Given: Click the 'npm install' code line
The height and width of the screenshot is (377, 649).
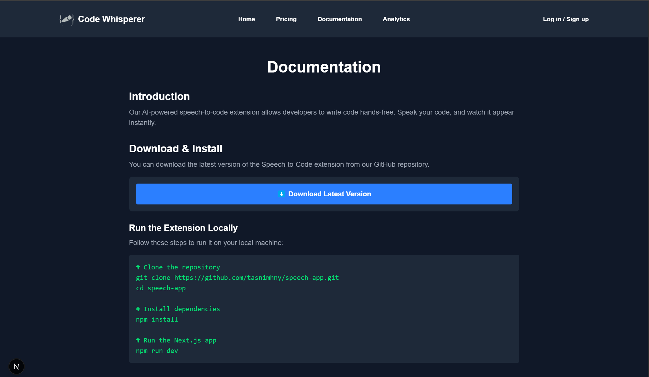Looking at the screenshot, I should (157, 319).
